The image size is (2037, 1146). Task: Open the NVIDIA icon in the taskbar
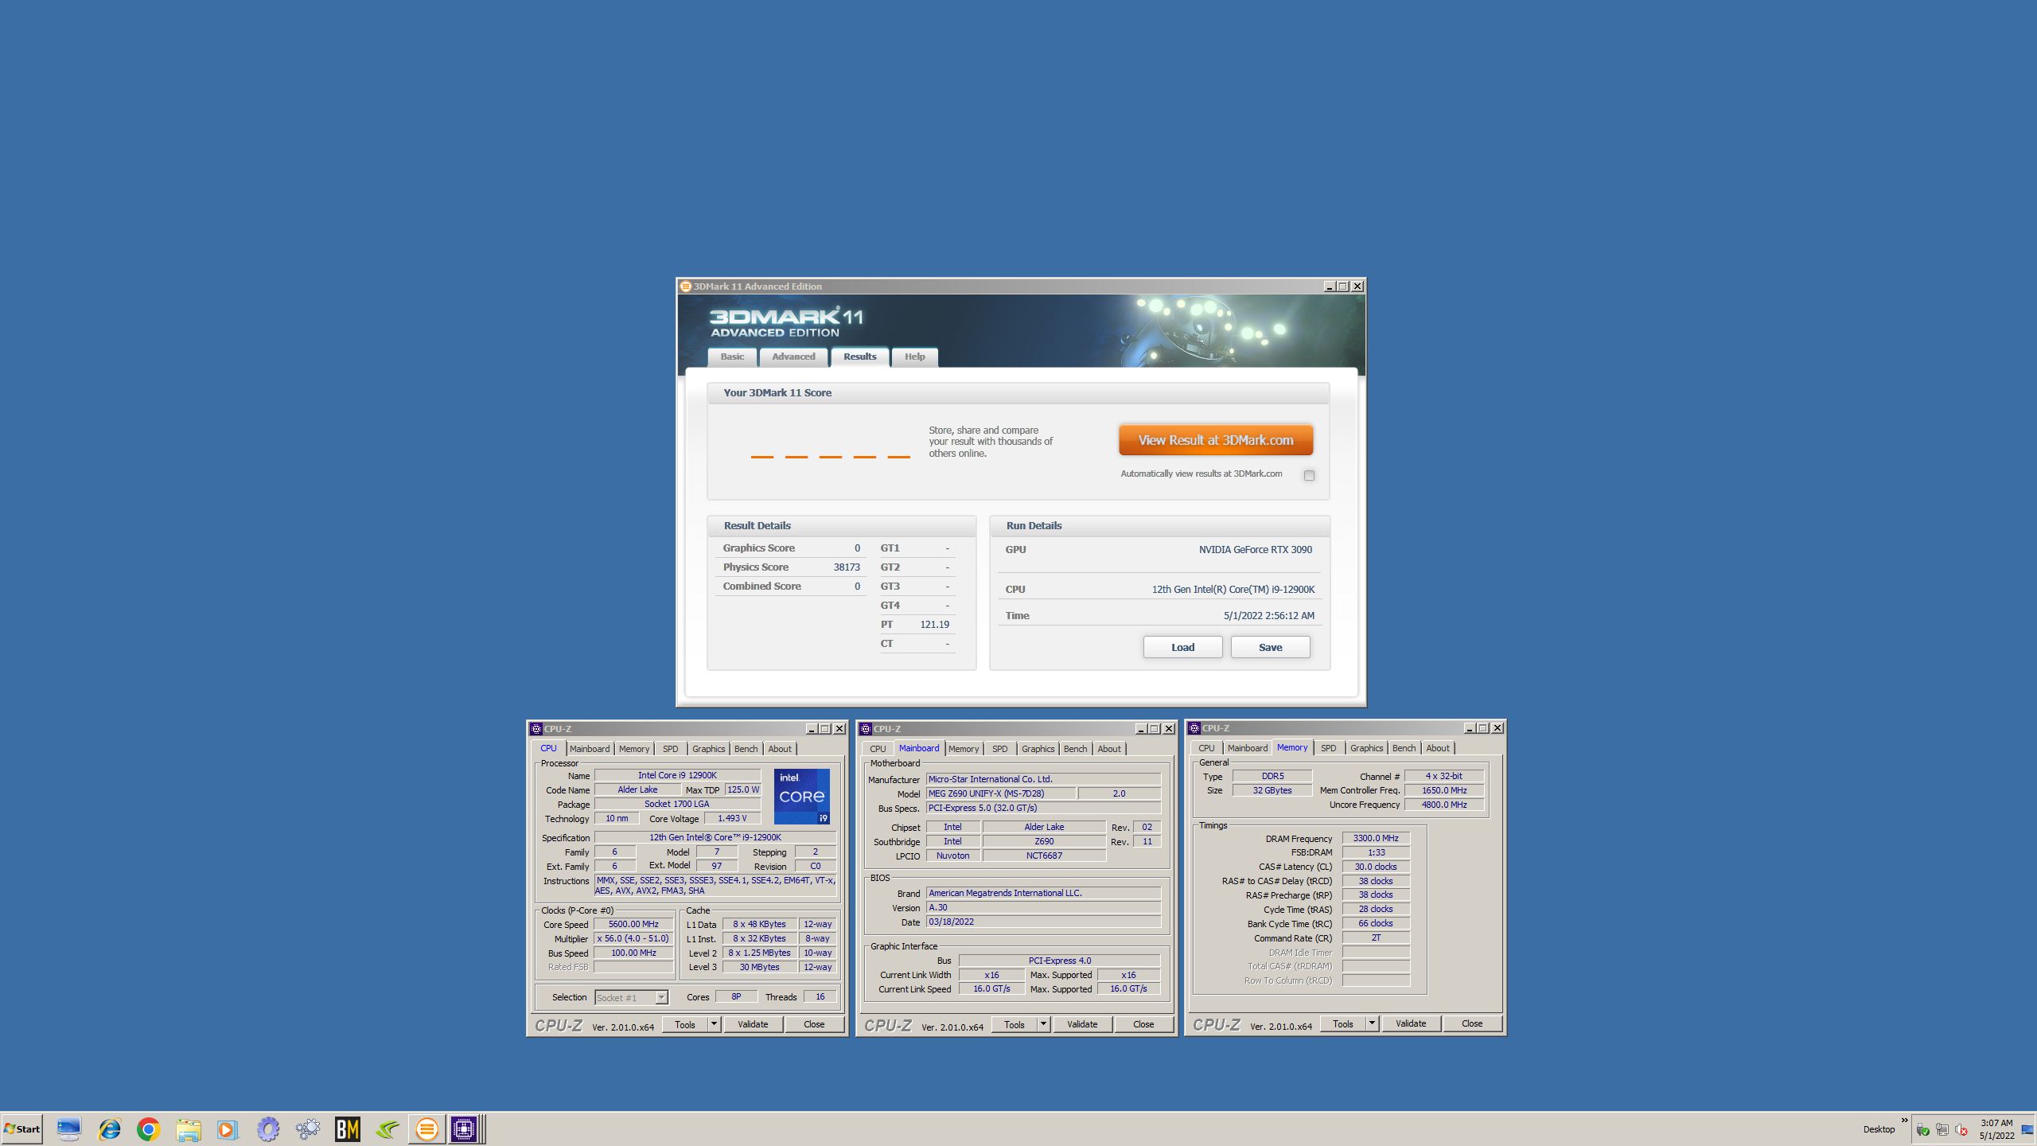(388, 1128)
